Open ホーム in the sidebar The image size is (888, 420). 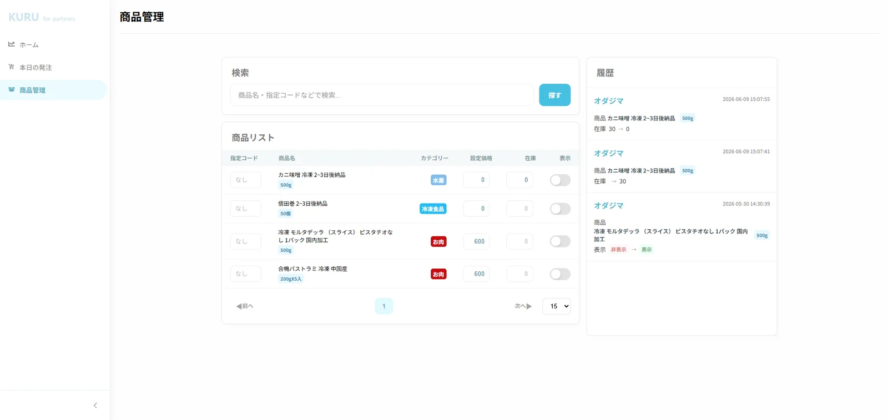pos(53,44)
